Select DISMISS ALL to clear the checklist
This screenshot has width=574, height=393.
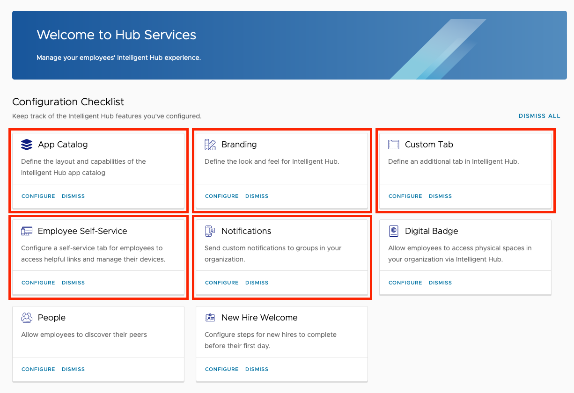(x=539, y=116)
